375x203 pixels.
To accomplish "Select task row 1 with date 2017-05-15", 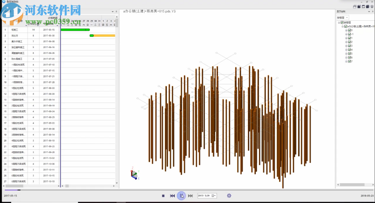I will coord(31,30).
